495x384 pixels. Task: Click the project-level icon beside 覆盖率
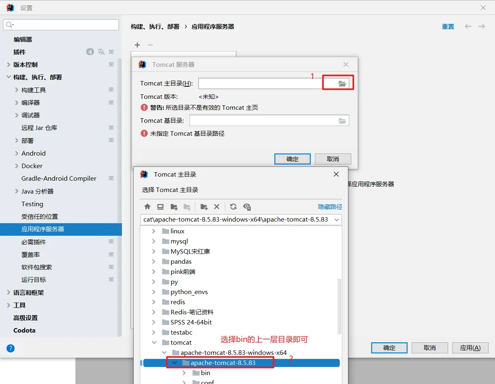coord(111,254)
